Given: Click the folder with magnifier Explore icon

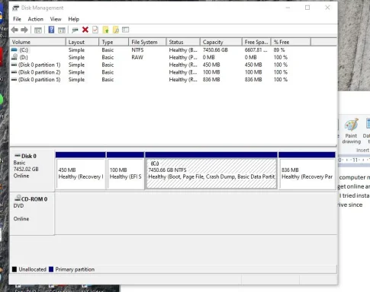Looking at the screenshot, I should tap(116, 30).
